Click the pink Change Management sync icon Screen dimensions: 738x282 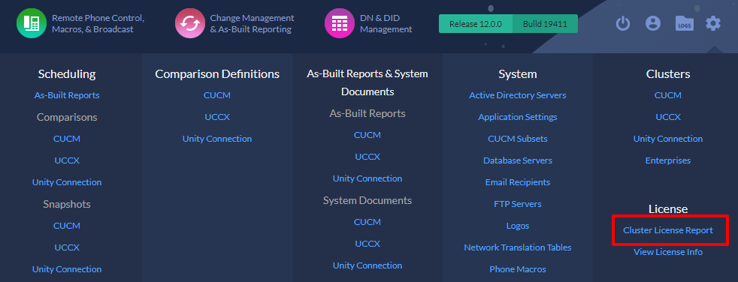(190, 23)
